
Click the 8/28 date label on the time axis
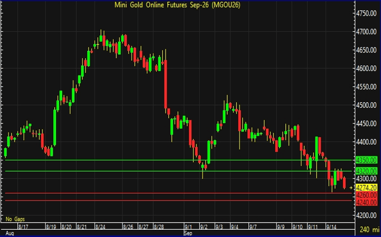(159, 227)
